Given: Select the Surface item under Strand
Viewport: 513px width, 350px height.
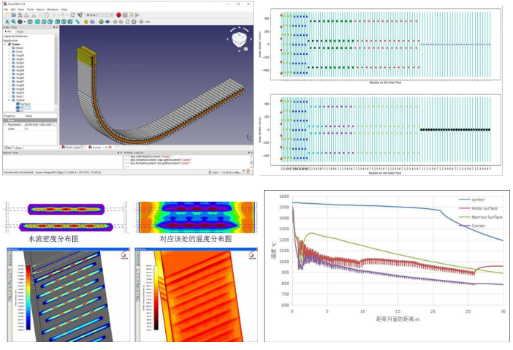Looking at the screenshot, I should click(x=23, y=104).
